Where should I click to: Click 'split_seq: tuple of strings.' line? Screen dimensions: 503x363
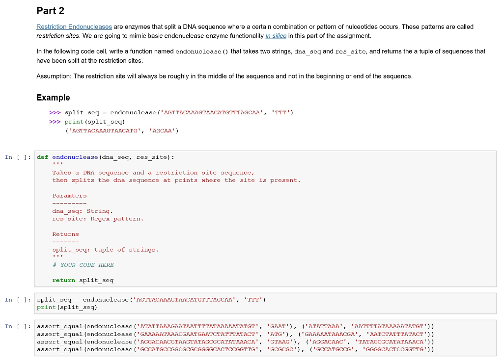tap(106, 250)
